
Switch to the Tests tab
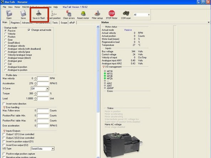click(x=55, y=23)
